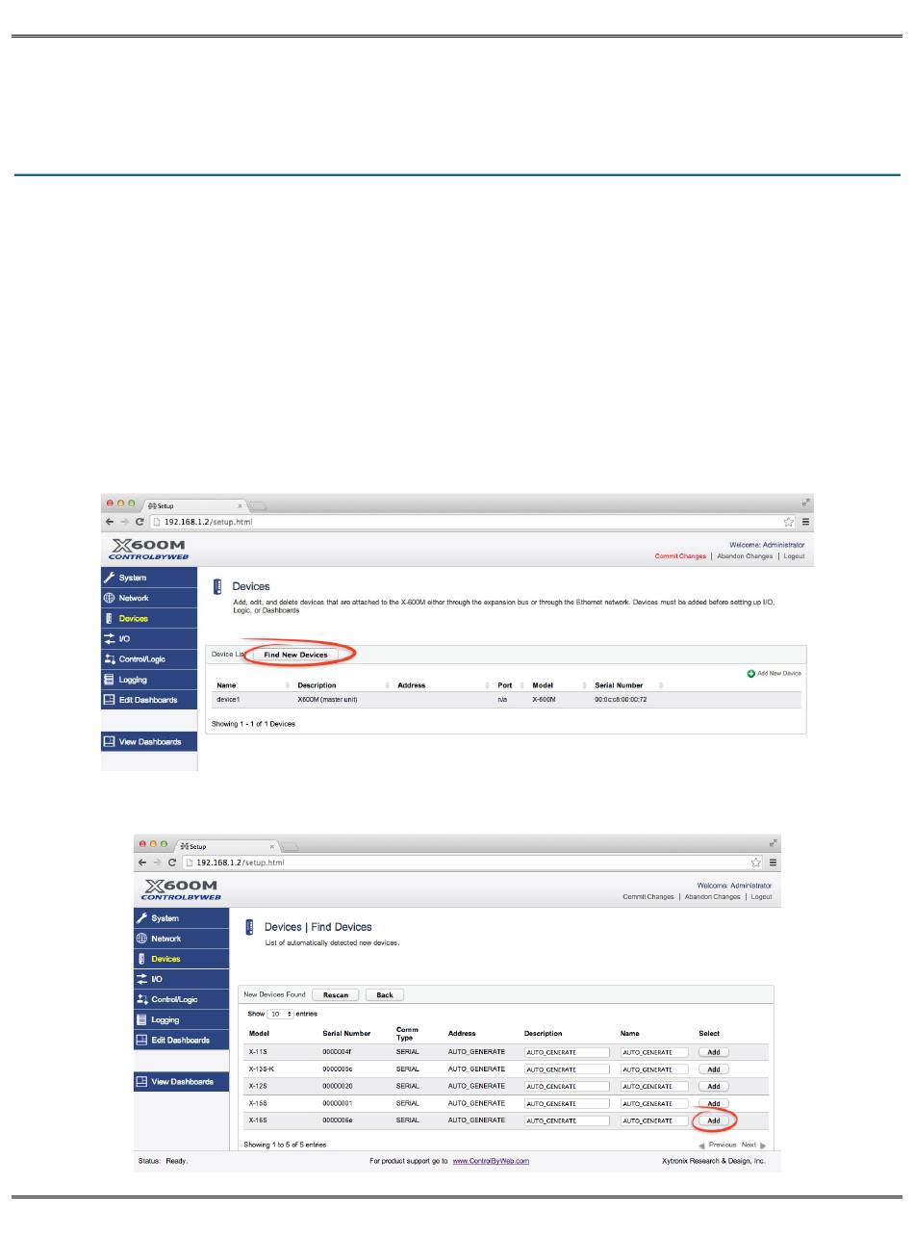Click Add for the X-13S-K device
The width and height of the screenshot is (914, 1236).
coord(713,1069)
